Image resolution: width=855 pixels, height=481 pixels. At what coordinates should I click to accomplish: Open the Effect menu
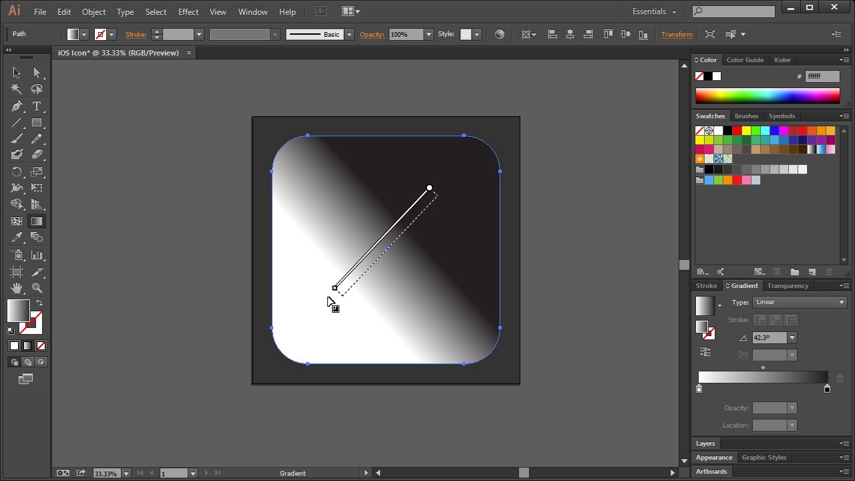[x=188, y=11]
